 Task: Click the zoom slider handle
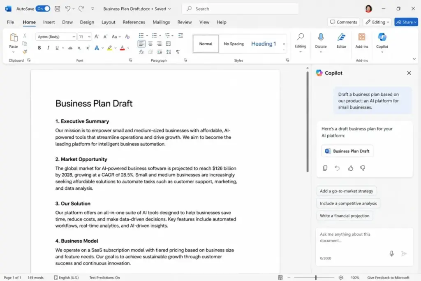(x=316, y=278)
